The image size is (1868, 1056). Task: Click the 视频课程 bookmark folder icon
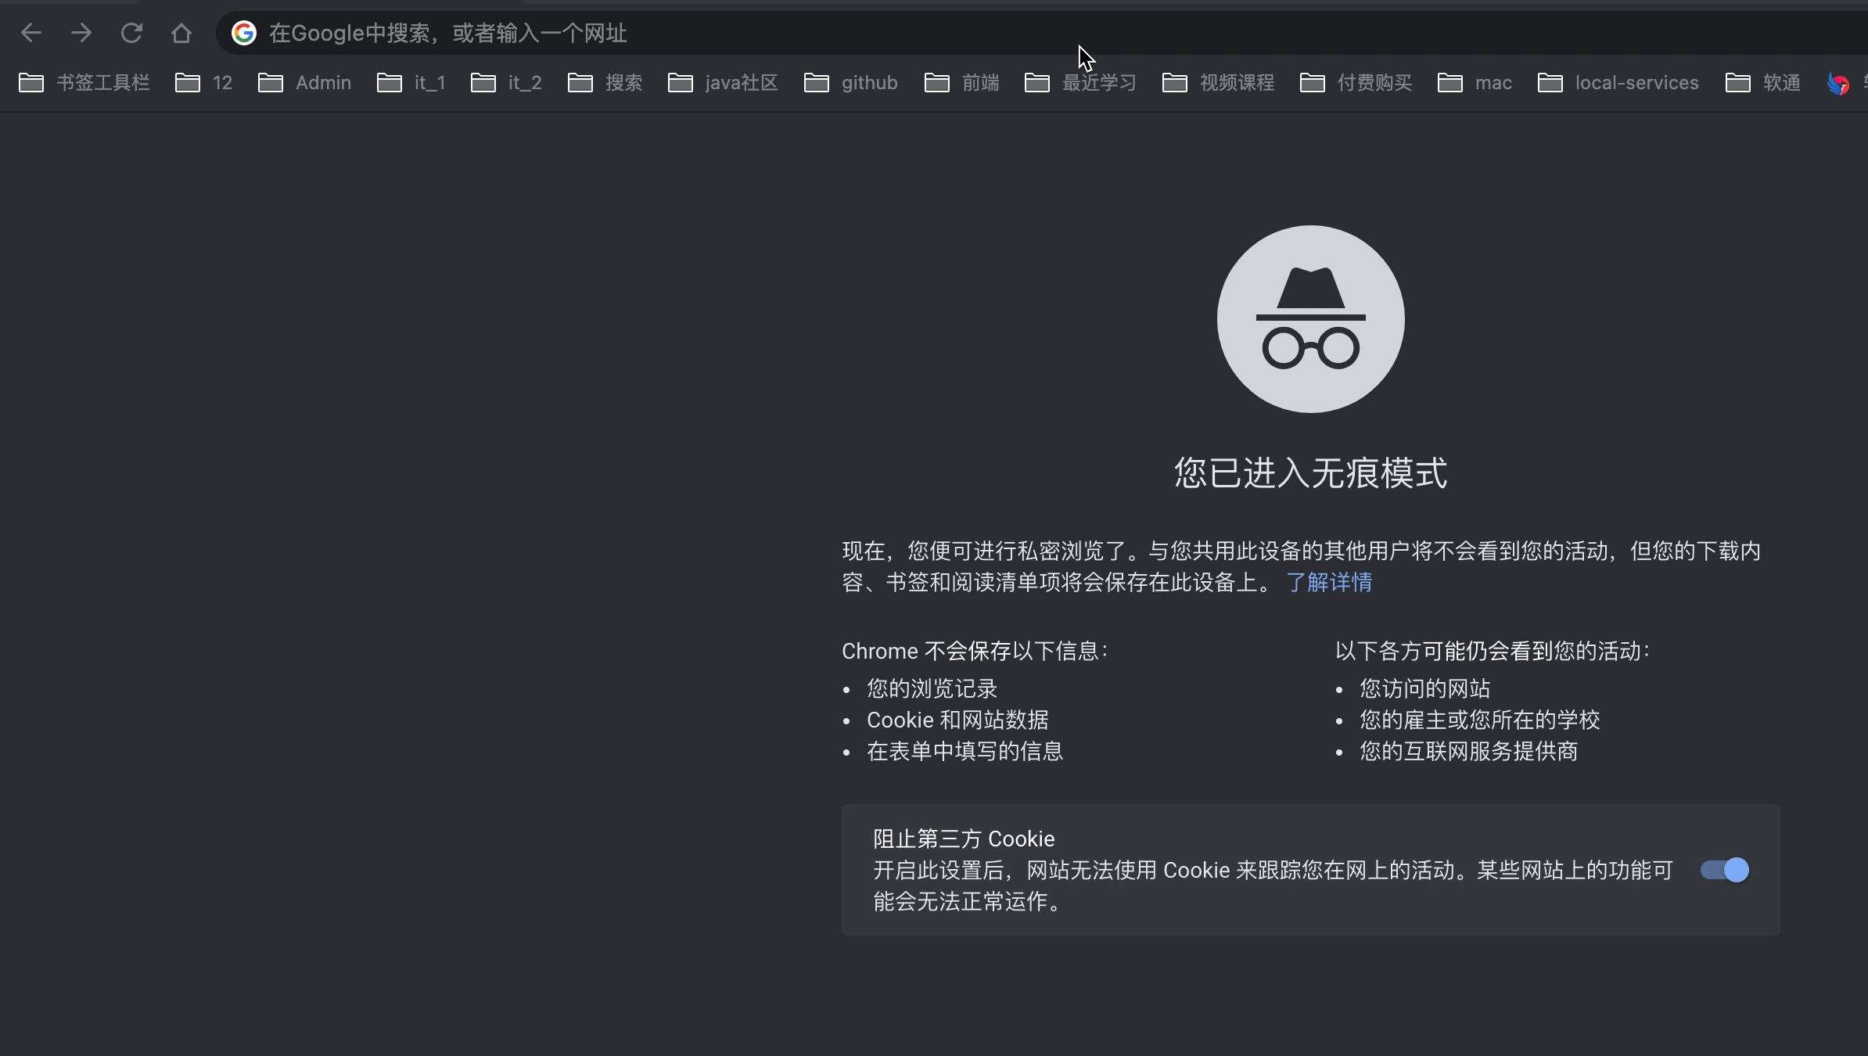click(1174, 82)
